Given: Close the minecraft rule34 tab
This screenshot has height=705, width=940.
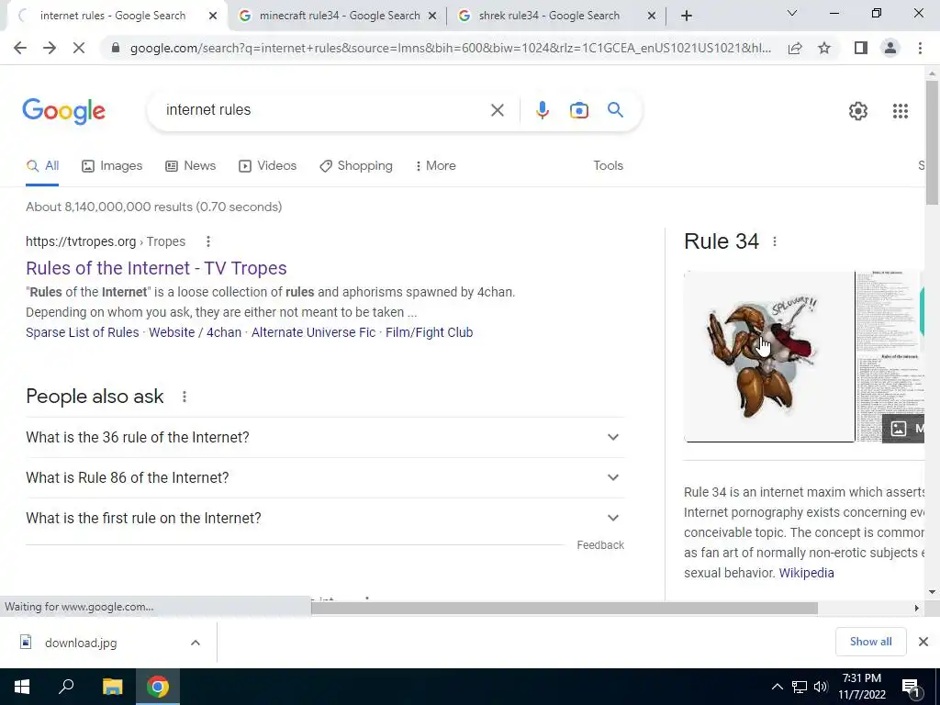Looking at the screenshot, I should point(432,17).
